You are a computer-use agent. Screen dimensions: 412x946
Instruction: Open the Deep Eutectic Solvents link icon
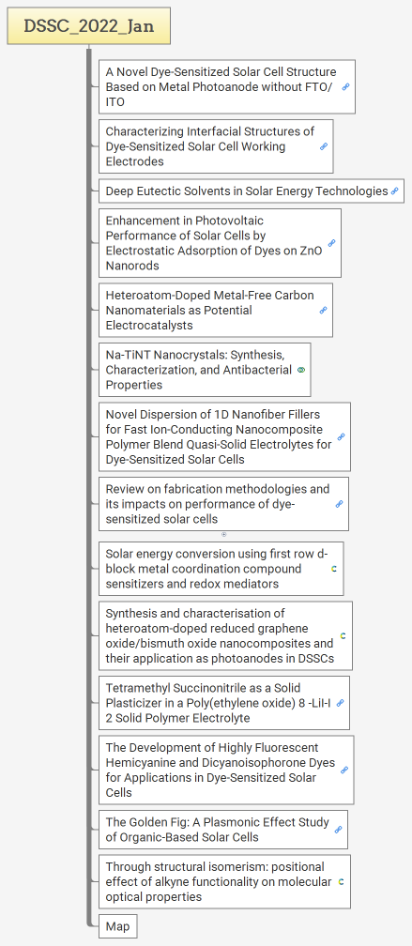tap(394, 191)
